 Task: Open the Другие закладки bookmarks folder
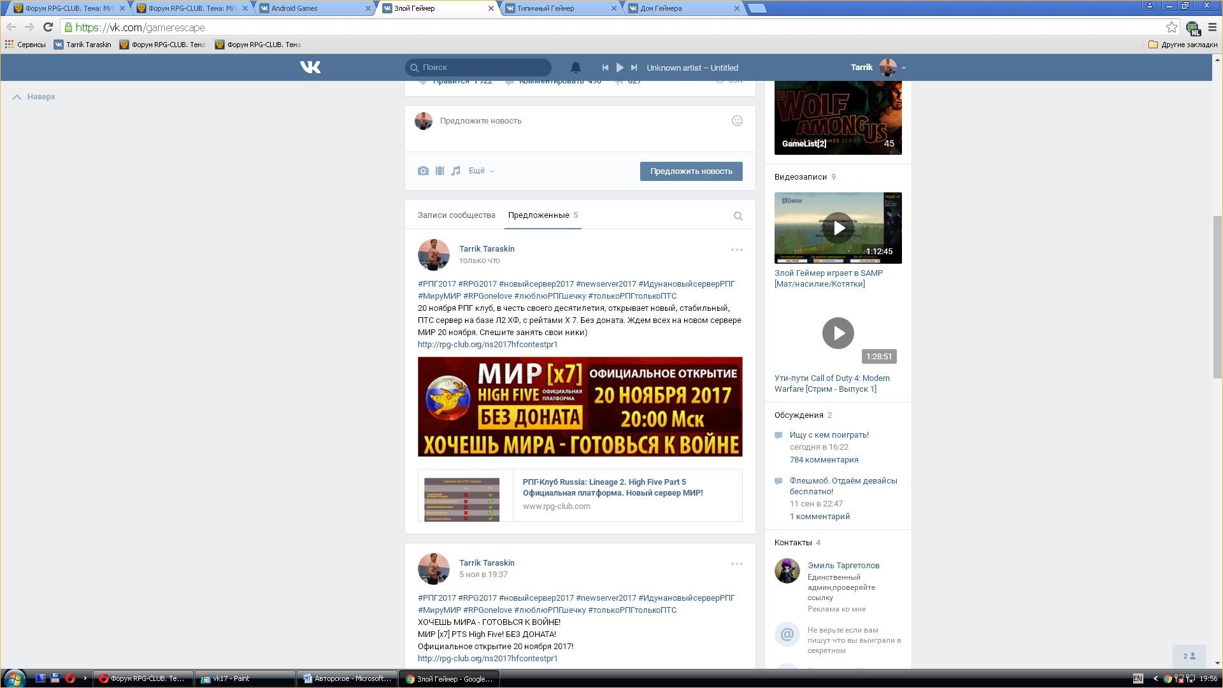[1183, 45]
